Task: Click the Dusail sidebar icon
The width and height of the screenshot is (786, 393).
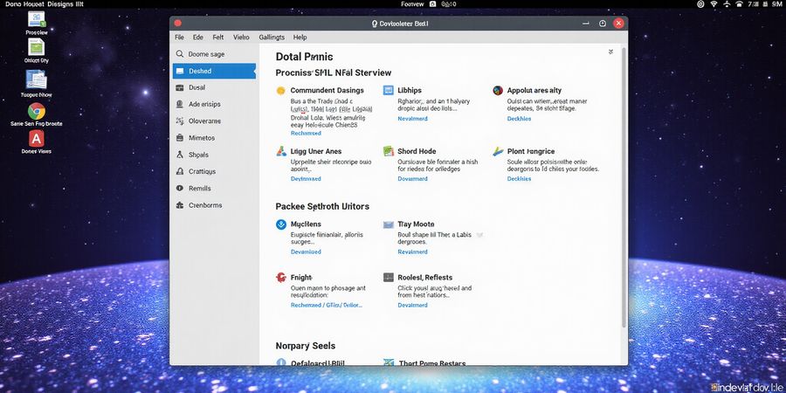Action: coord(179,87)
